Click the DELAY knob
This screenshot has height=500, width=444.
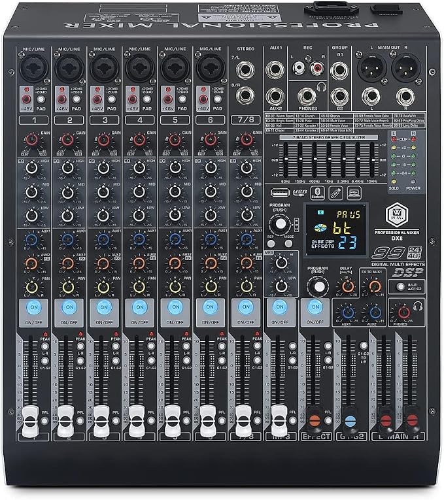point(347,286)
